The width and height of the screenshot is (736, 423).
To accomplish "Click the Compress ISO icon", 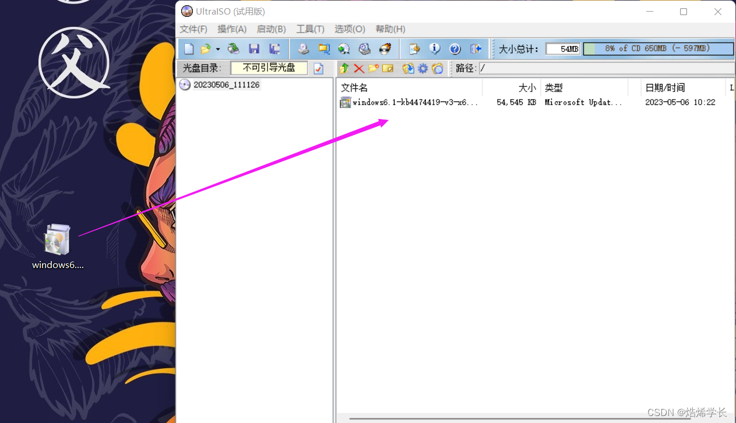I will [324, 49].
